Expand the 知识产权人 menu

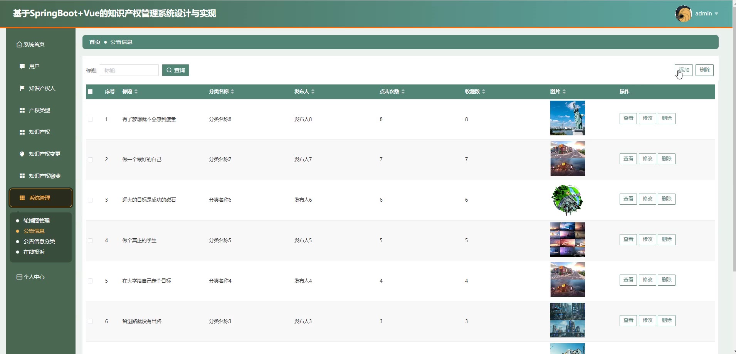coord(41,88)
